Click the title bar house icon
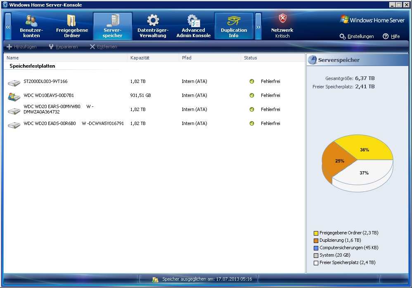 click(5, 5)
